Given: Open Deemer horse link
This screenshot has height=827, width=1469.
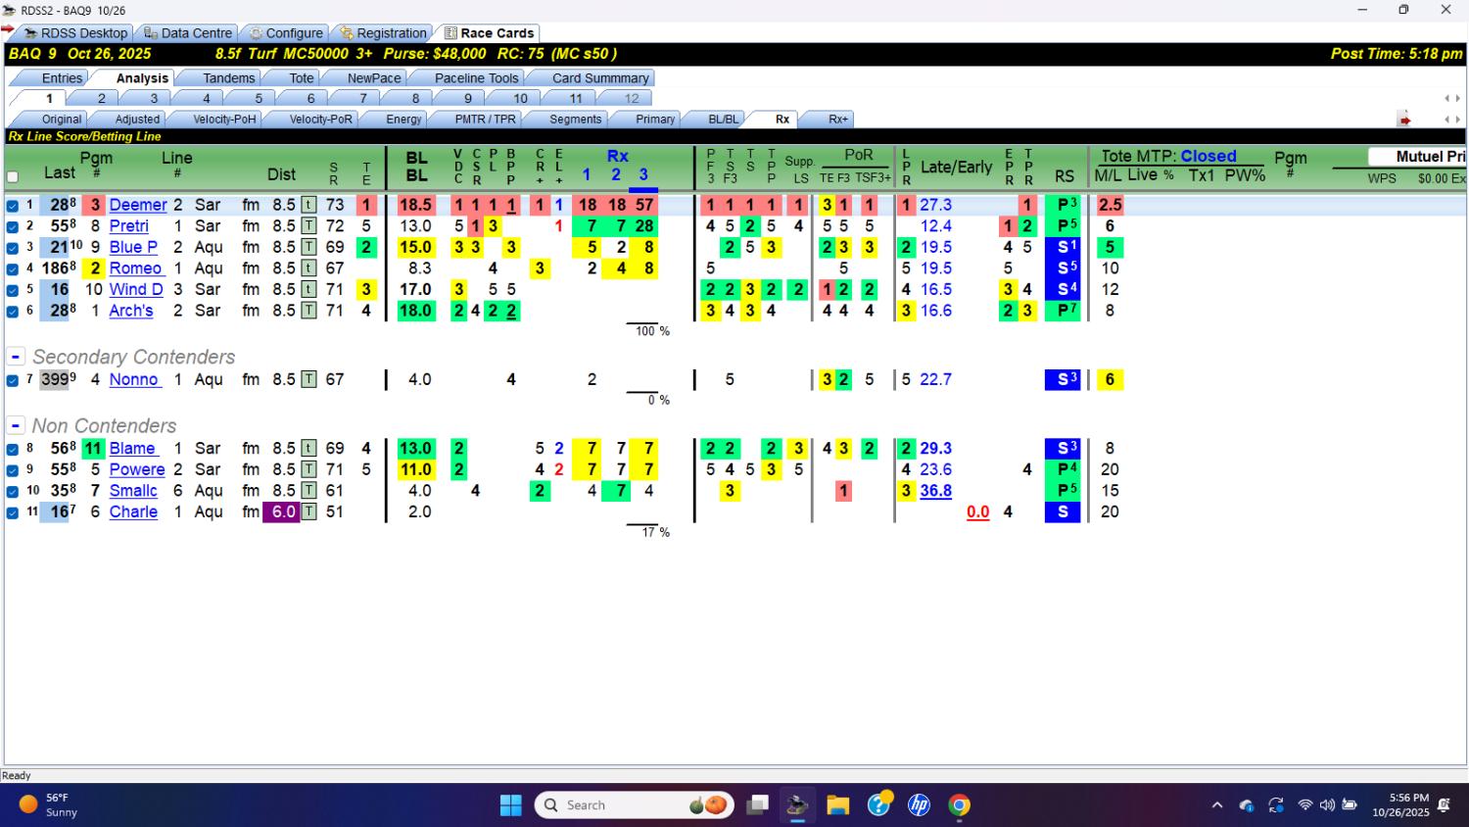Looking at the screenshot, I should pyautogui.click(x=137, y=205).
